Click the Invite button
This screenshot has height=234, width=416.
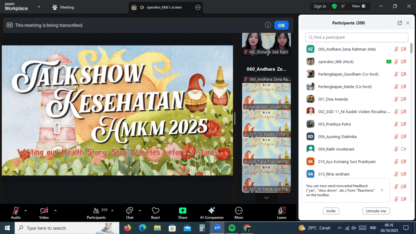[331, 211]
